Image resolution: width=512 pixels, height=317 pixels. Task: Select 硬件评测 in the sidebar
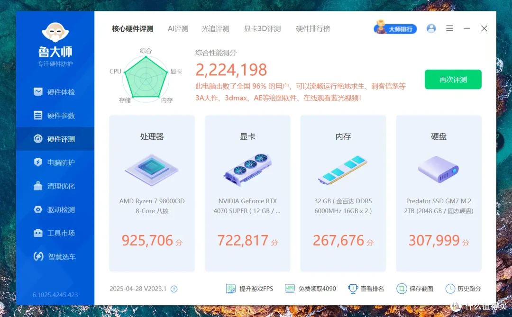click(55, 139)
